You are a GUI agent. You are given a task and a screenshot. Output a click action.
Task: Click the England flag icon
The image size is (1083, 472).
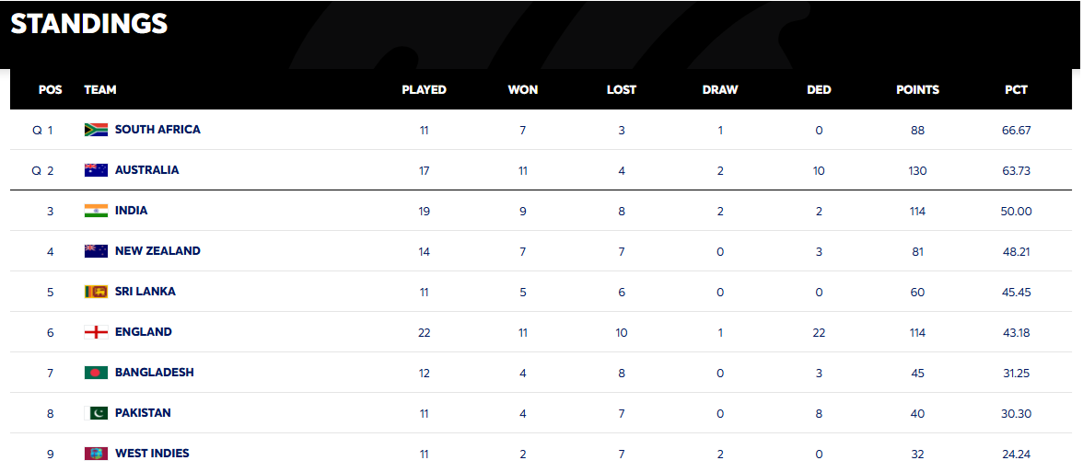point(96,333)
